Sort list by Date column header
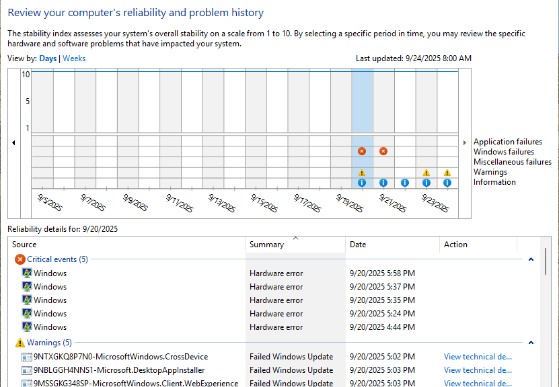 [392, 245]
